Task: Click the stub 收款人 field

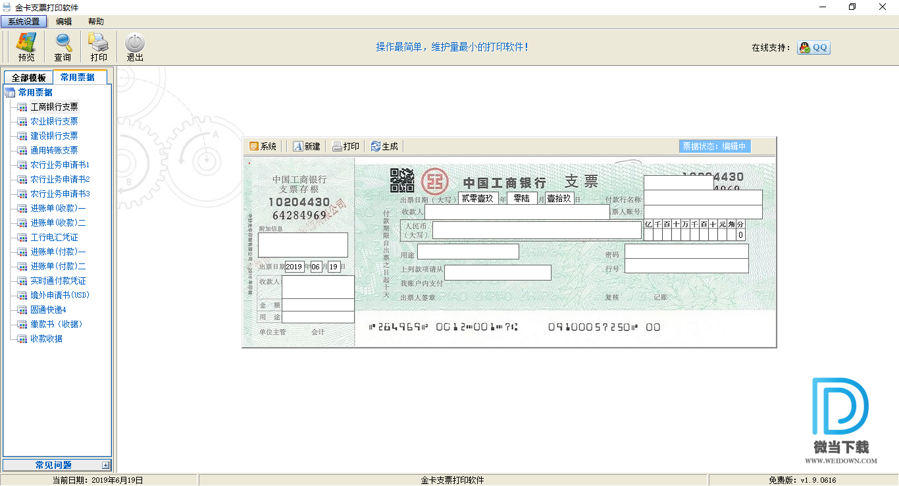Action: [318, 287]
